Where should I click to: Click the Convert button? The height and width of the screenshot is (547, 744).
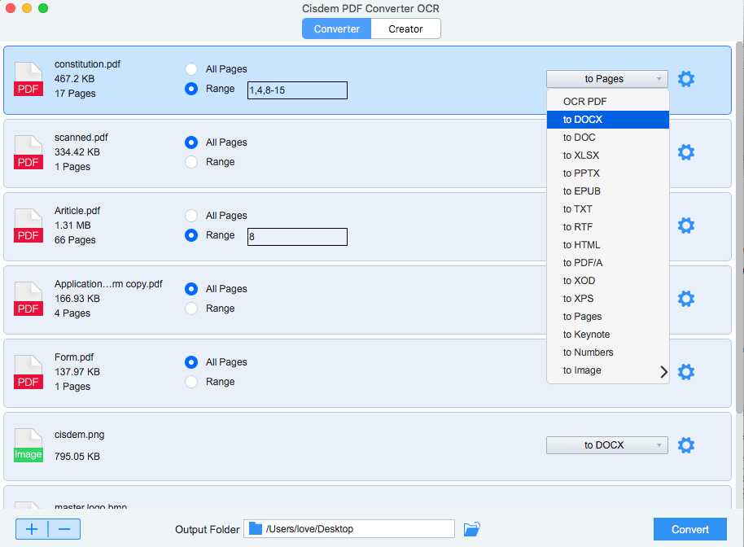click(690, 529)
